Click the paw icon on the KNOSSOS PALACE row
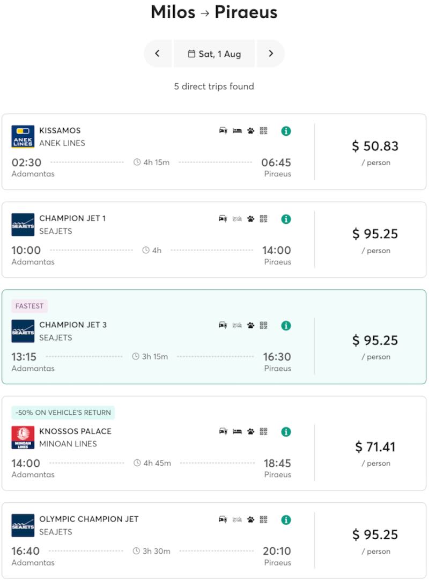This screenshot has width=429, height=580. 250,432
